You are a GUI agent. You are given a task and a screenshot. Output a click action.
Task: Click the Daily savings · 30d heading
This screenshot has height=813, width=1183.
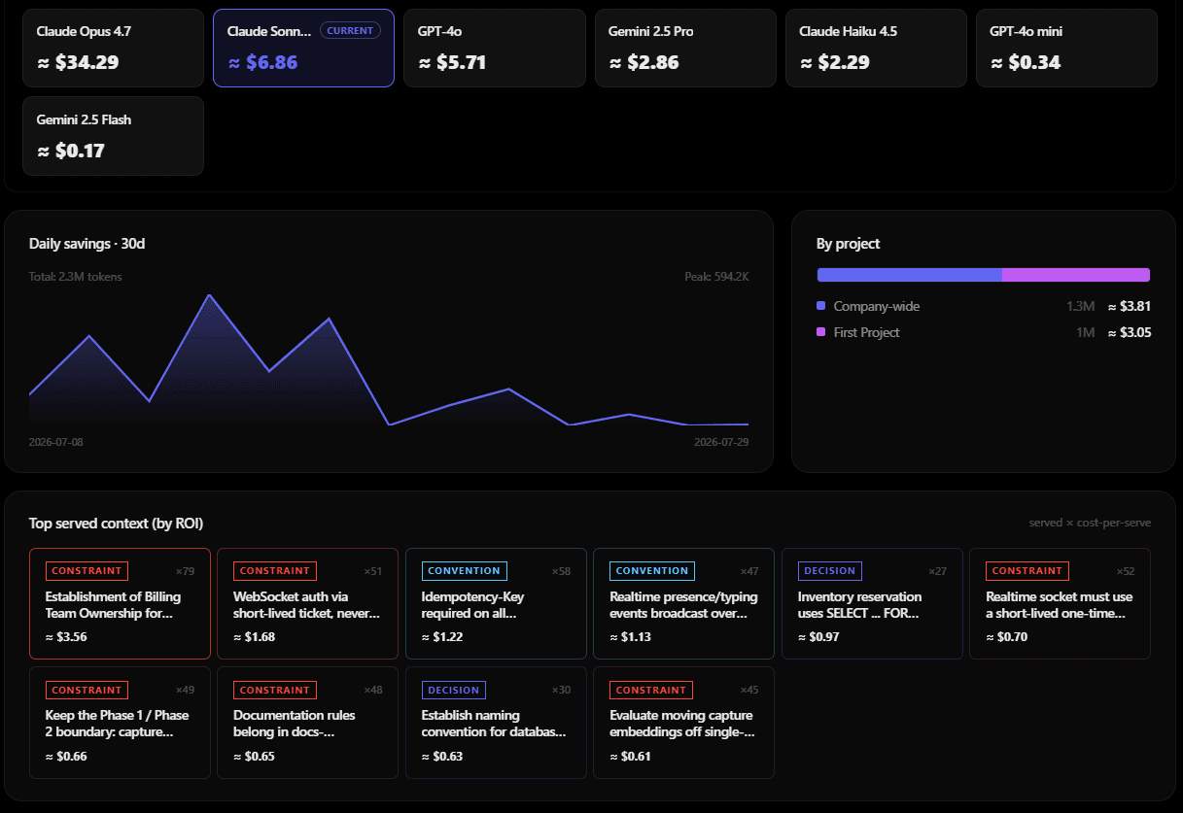point(87,244)
